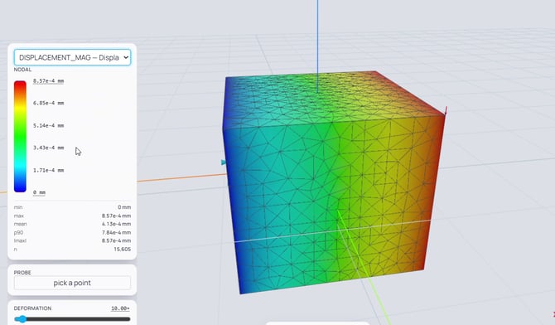The width and height of the screenshot is (555, 325).
Task: Click the legend tick 6.85e-4 mm
Action: pos(49,103)
